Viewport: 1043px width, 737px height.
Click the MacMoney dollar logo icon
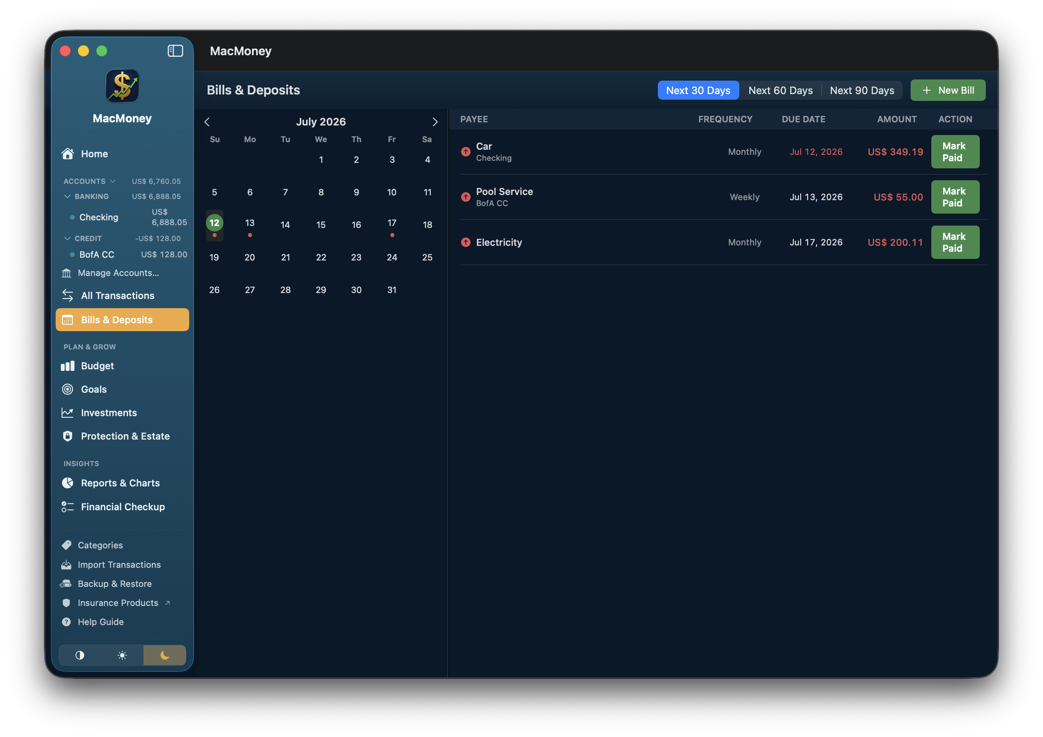point(122,86)
